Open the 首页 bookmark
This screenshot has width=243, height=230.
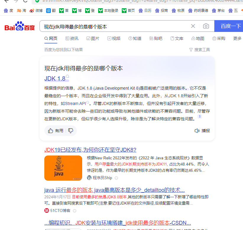click(x=128, y=11)
